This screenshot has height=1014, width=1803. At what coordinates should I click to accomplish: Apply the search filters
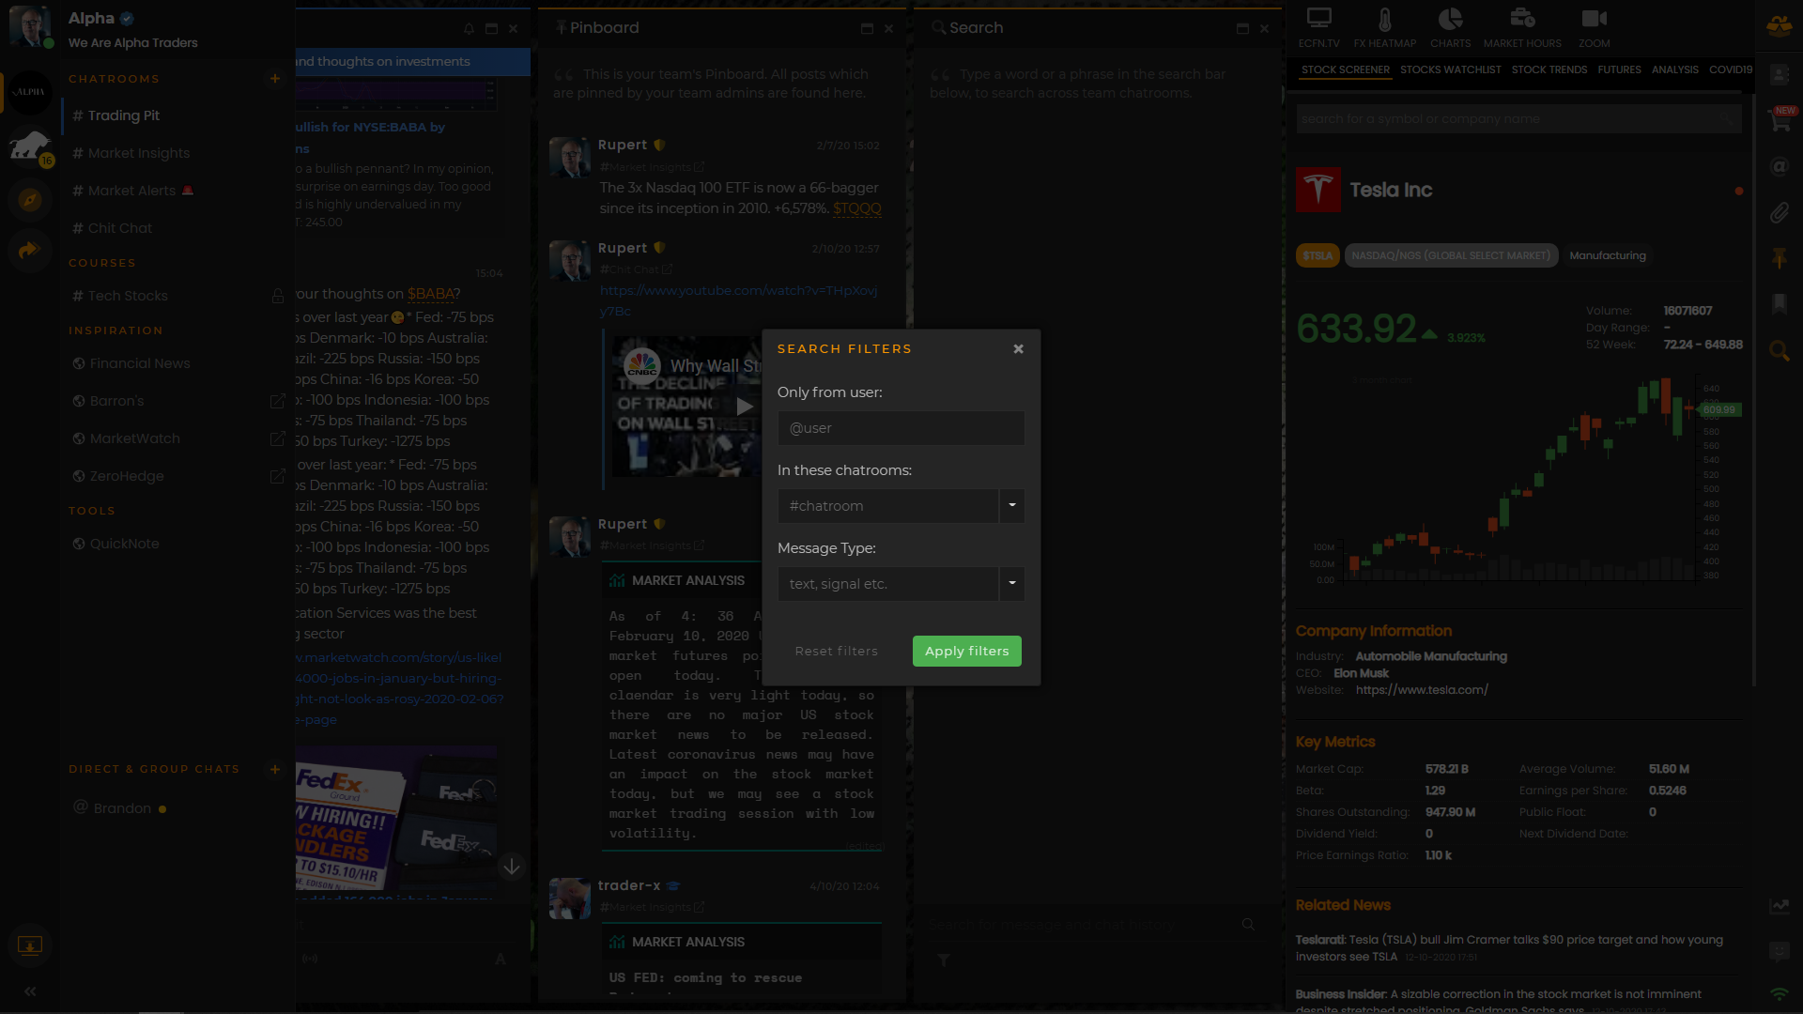coord(966,652)
